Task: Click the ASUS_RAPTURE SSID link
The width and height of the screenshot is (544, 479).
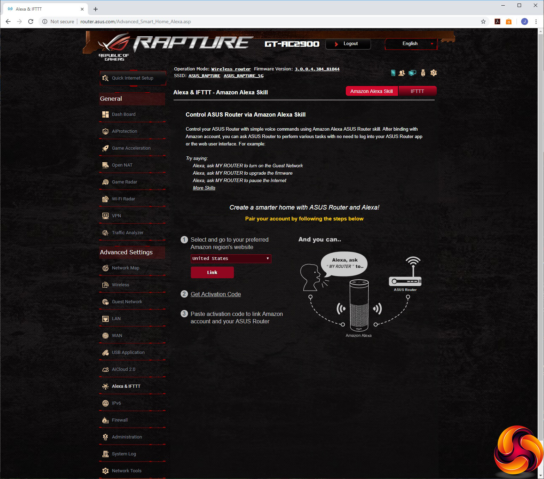Action: coord(204,76)
